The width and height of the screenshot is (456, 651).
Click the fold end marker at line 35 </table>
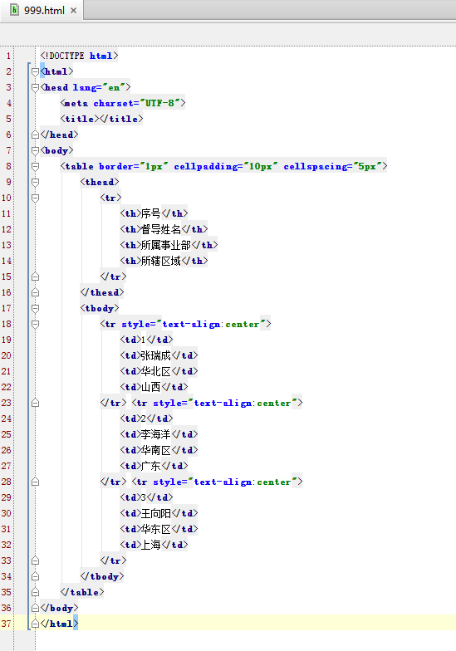(x=35, y=593)
